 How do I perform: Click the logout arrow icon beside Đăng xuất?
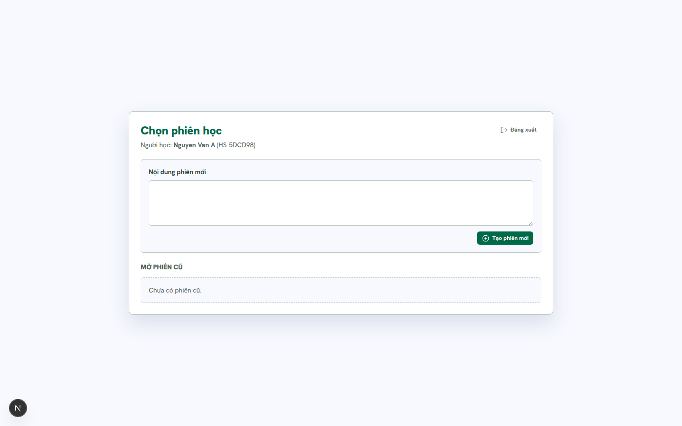click(x=504, y=130)
